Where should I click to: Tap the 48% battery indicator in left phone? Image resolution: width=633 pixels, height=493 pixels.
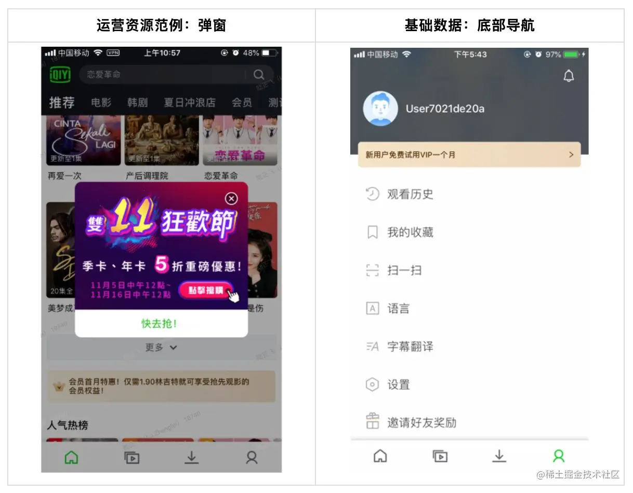coord(261,53)
